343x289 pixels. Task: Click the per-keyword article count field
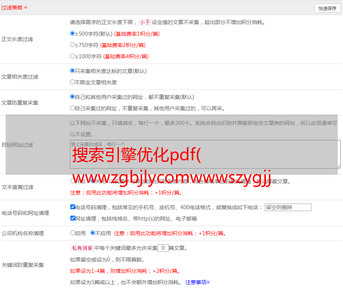coord(163,248)
